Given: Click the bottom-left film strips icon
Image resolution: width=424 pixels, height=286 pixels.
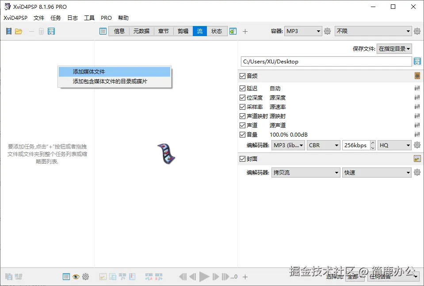Looking at the screenshot, I should tap(9, 277).
